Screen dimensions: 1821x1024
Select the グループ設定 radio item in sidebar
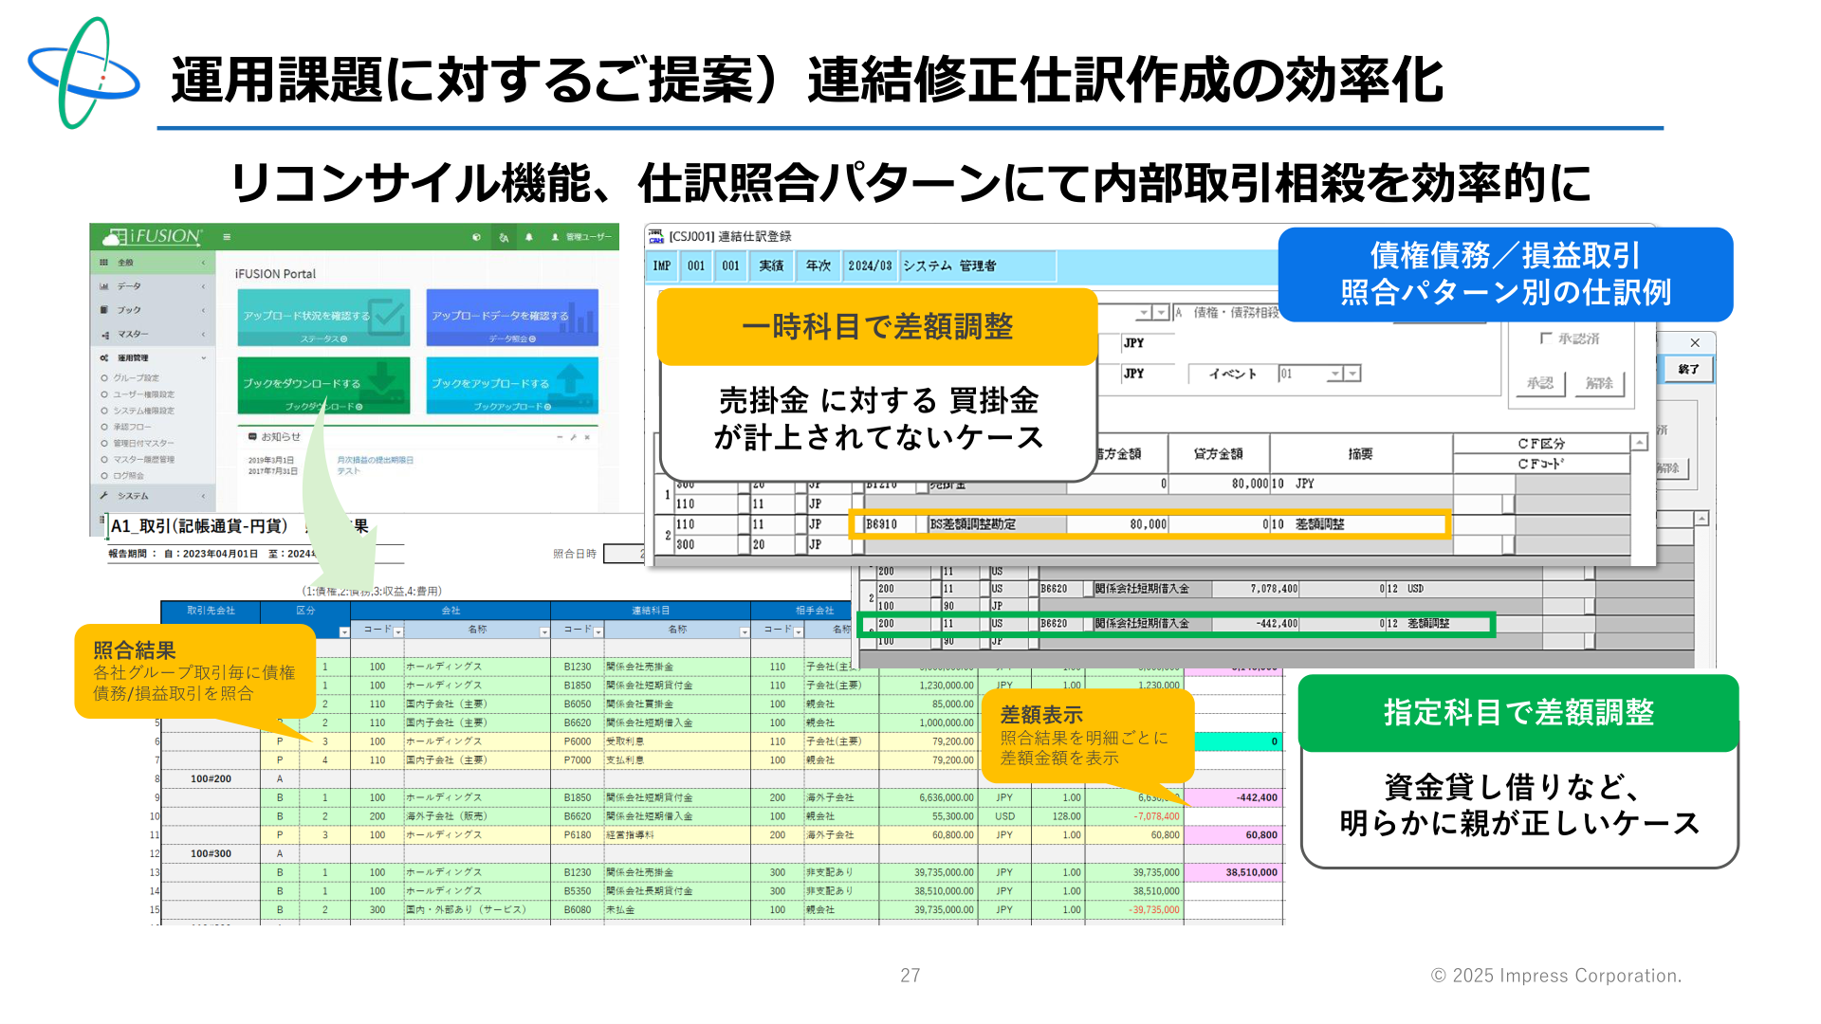(131, 378)
